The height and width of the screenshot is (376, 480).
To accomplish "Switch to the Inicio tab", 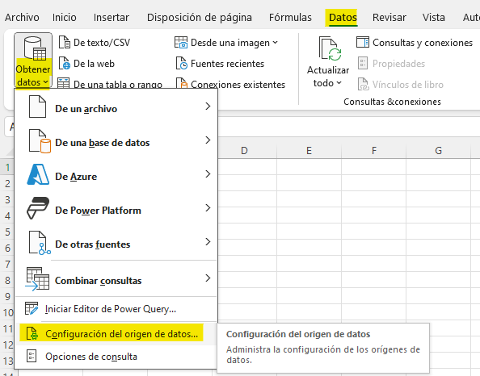I will coord(65,18).
